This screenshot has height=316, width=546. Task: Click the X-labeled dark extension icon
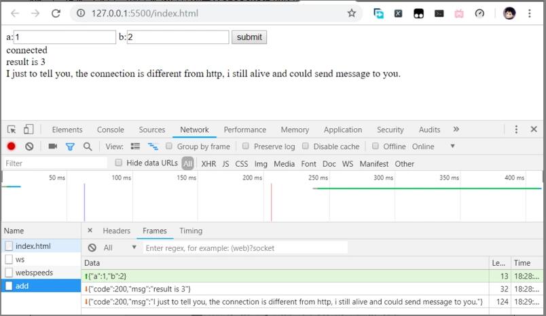[398, 14]
